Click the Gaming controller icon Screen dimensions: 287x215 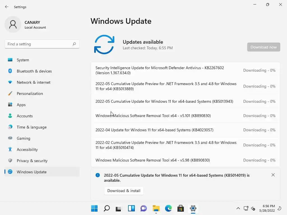click(x=10, y=138)
